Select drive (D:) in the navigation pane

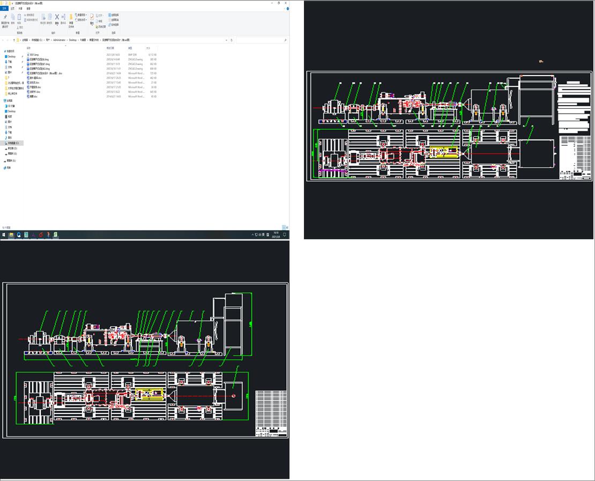point(12,149)
